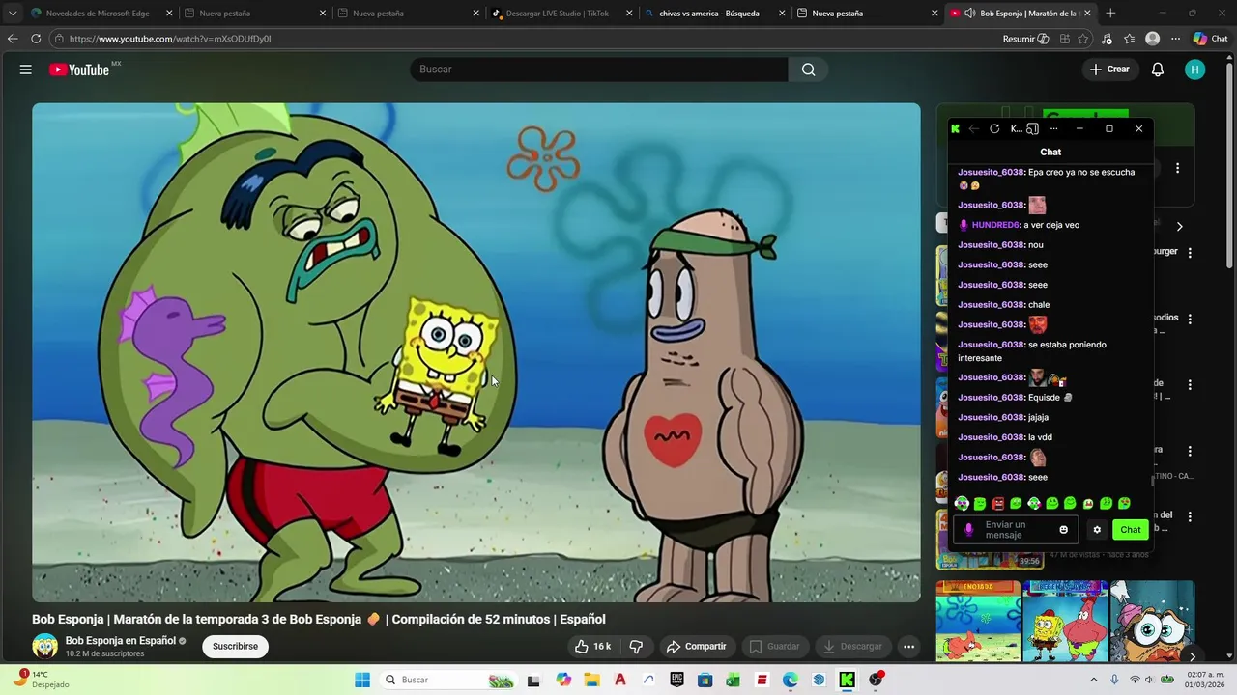
Task: Open a new Edge tab
Action: coord(1110,14)
